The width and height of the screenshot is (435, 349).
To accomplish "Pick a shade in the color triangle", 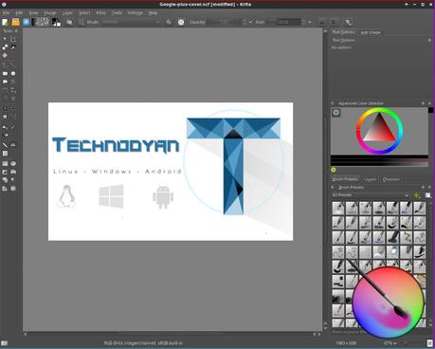I will tap(380, 132).
